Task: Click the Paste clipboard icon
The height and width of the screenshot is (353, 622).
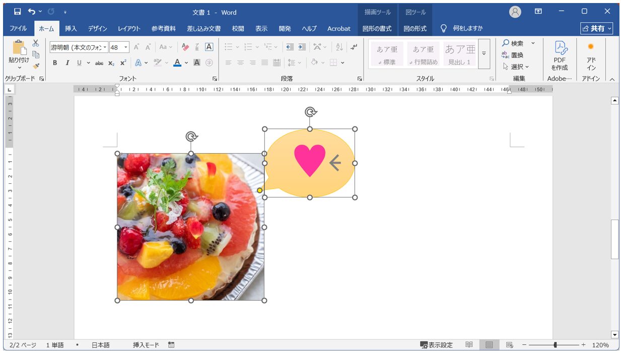Action: 19,48
